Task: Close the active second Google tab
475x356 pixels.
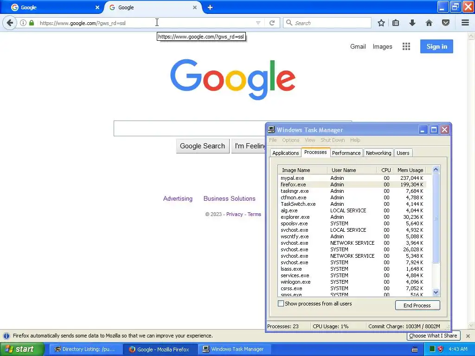Action: point(195,7)
